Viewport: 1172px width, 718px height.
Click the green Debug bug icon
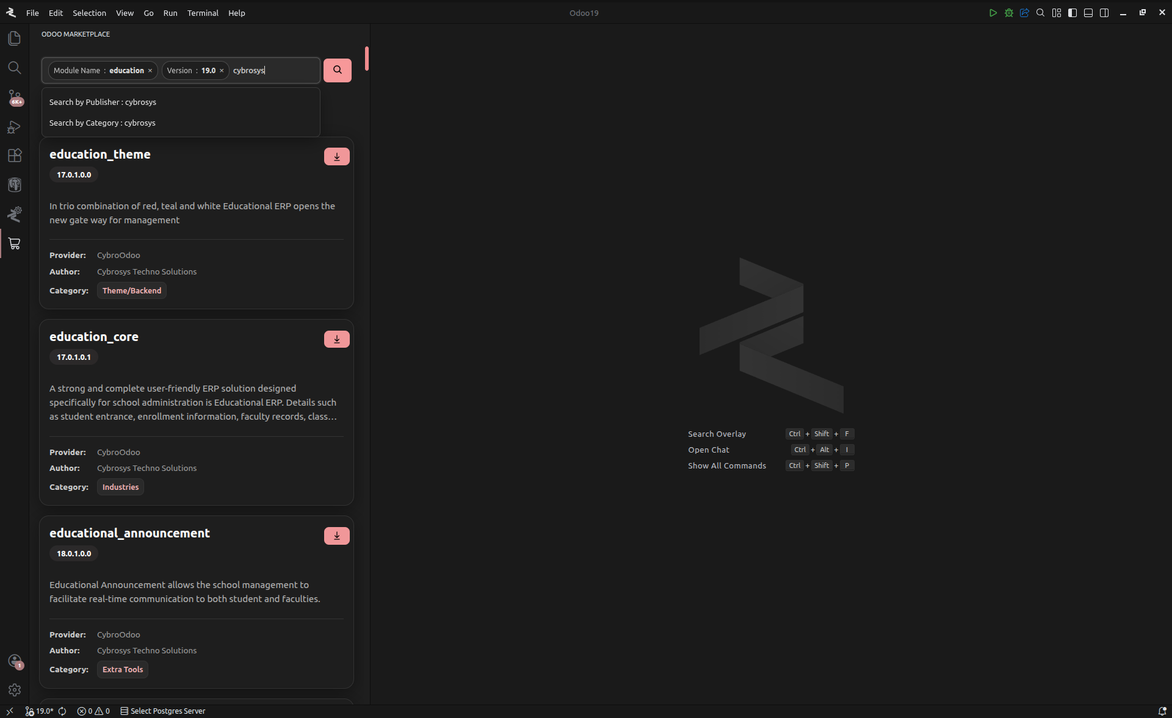click(x=1009, y=13)
